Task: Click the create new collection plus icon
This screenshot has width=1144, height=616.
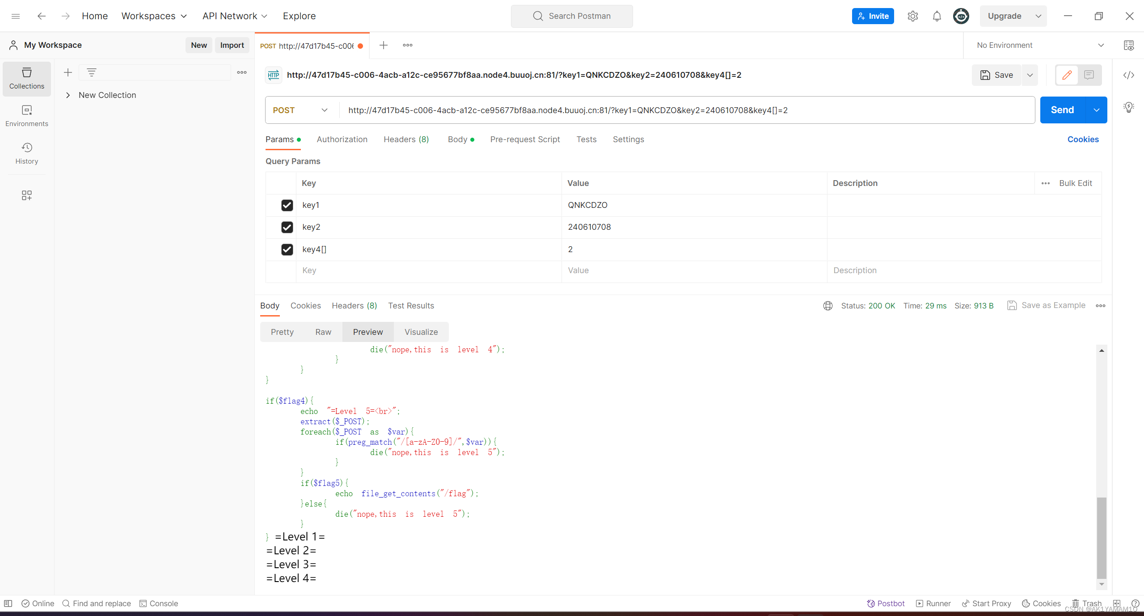Action: 68,72
